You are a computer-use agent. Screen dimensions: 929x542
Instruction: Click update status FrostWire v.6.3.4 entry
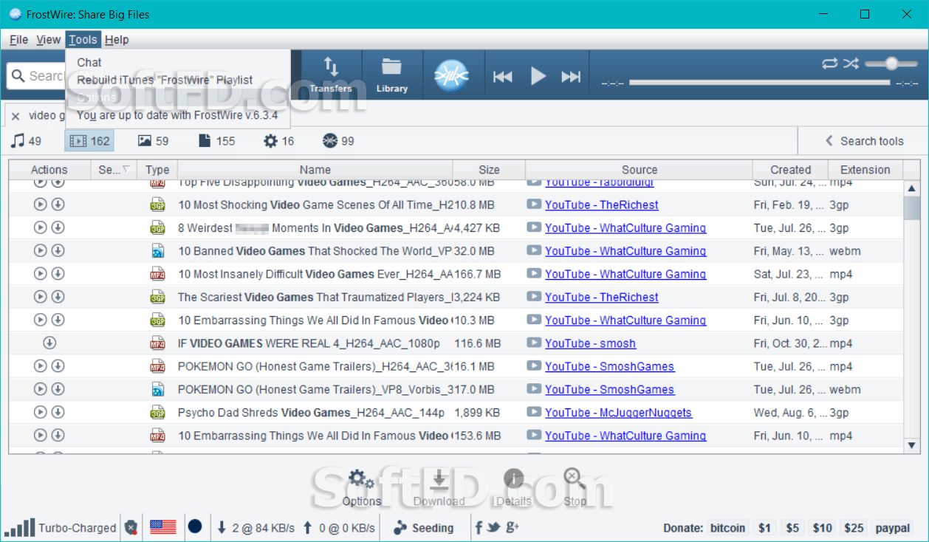(177, 115)
